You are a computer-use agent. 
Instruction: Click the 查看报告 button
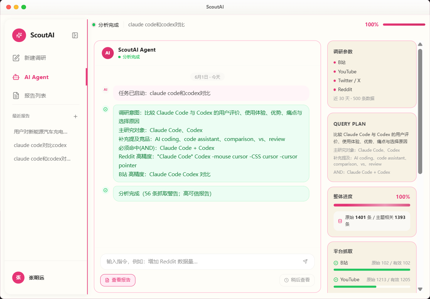[x=118, y=280]
